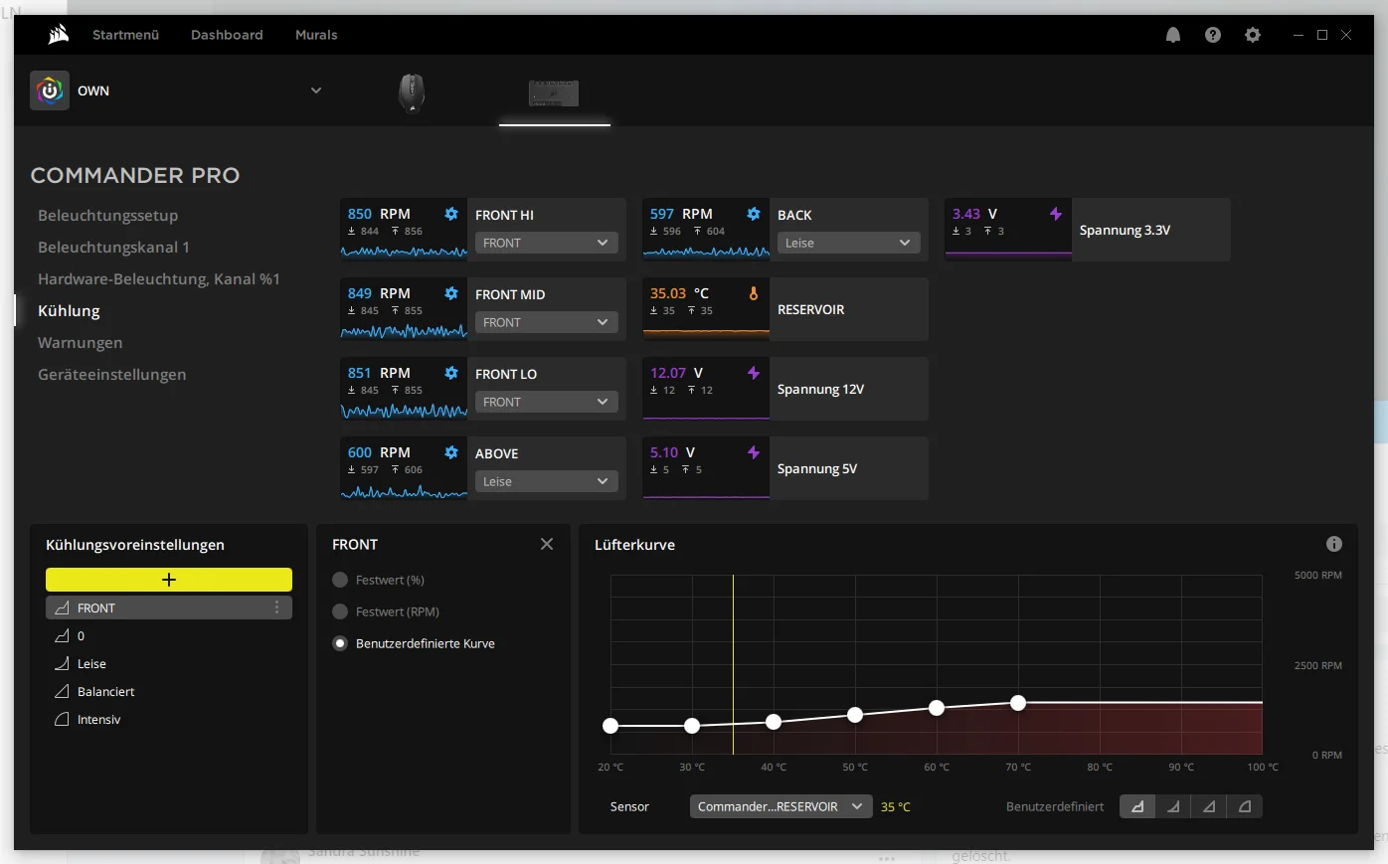
Task: Open Beleuchtungssetup in the sidebar
Action: 107,216
